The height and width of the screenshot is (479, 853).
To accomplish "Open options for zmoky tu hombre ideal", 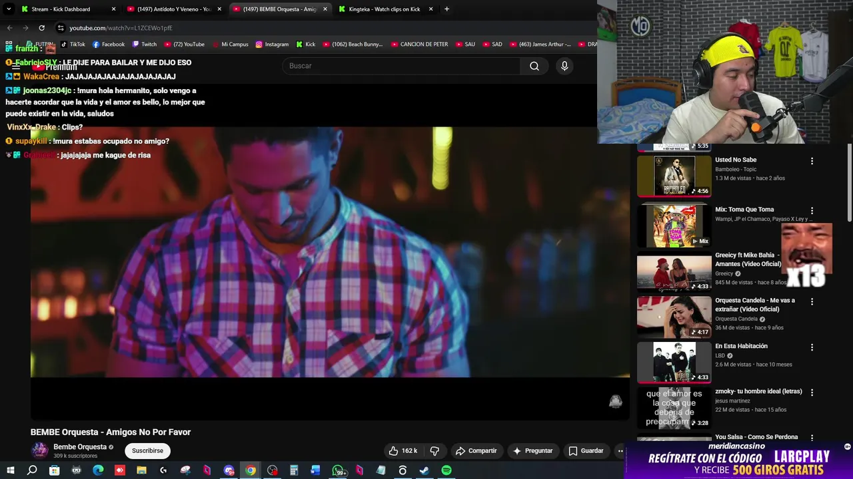I will 812,393.
